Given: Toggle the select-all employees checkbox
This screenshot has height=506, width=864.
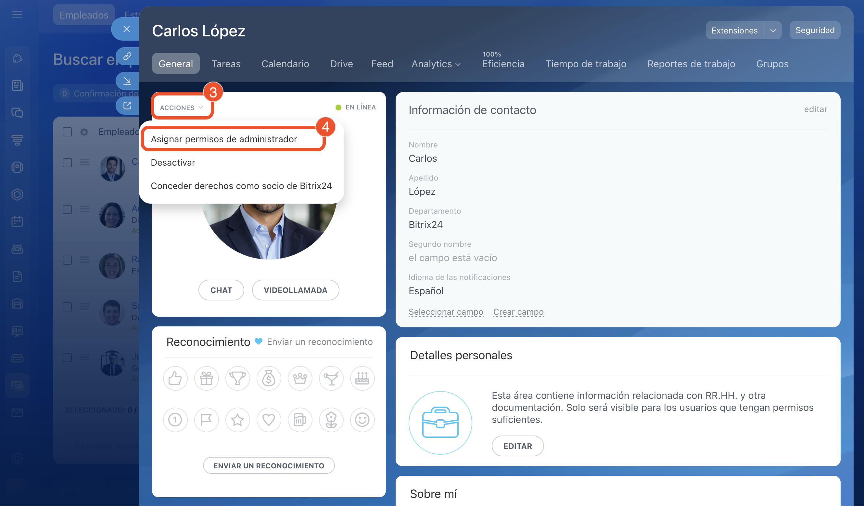Looking at the screenshot, I should tap(67, 132).
